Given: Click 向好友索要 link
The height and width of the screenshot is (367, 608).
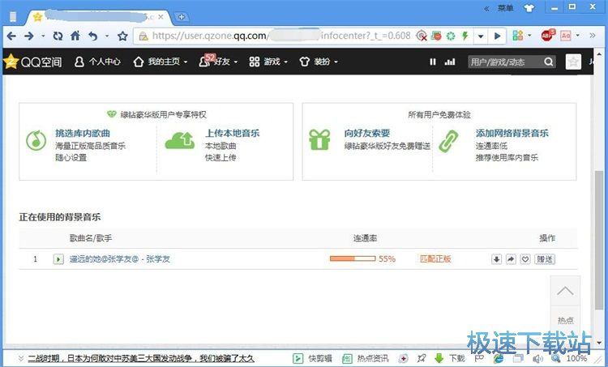Looking at the screenshot, I should 366,133.
